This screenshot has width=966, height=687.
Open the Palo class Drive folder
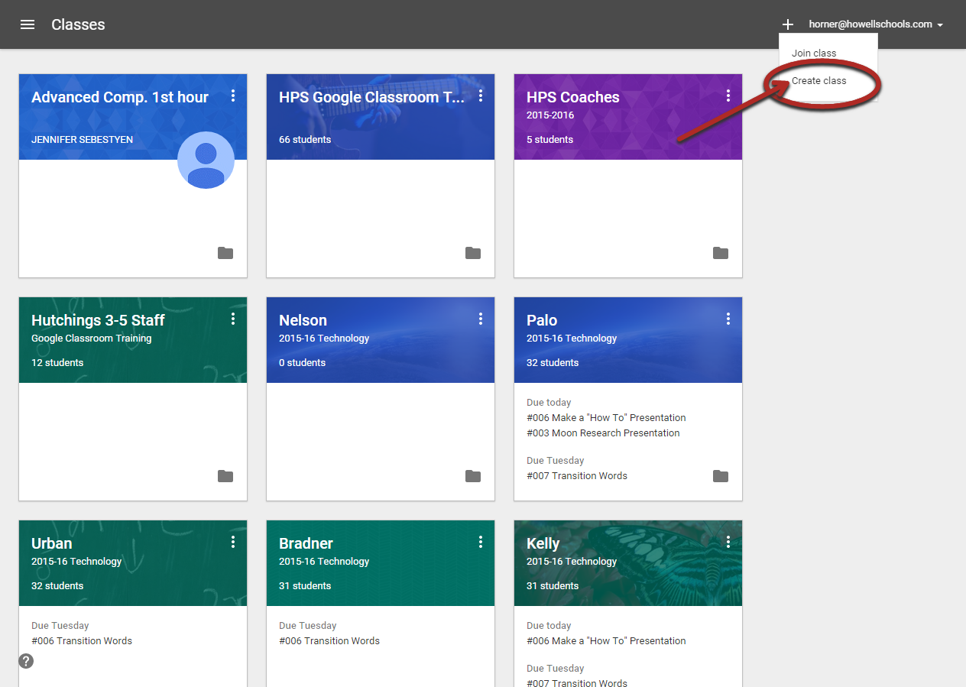721,476
